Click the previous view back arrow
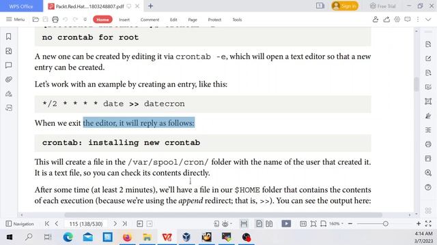The height and width of the screenshot is (245, 437). 139,224
